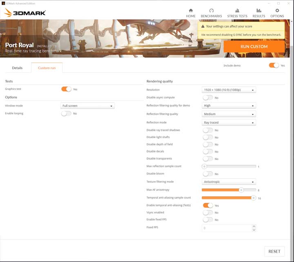This screenshot has height=262, width=294.
Task: Click the OPTIONS menu label
Action: [x=277, y=16]
